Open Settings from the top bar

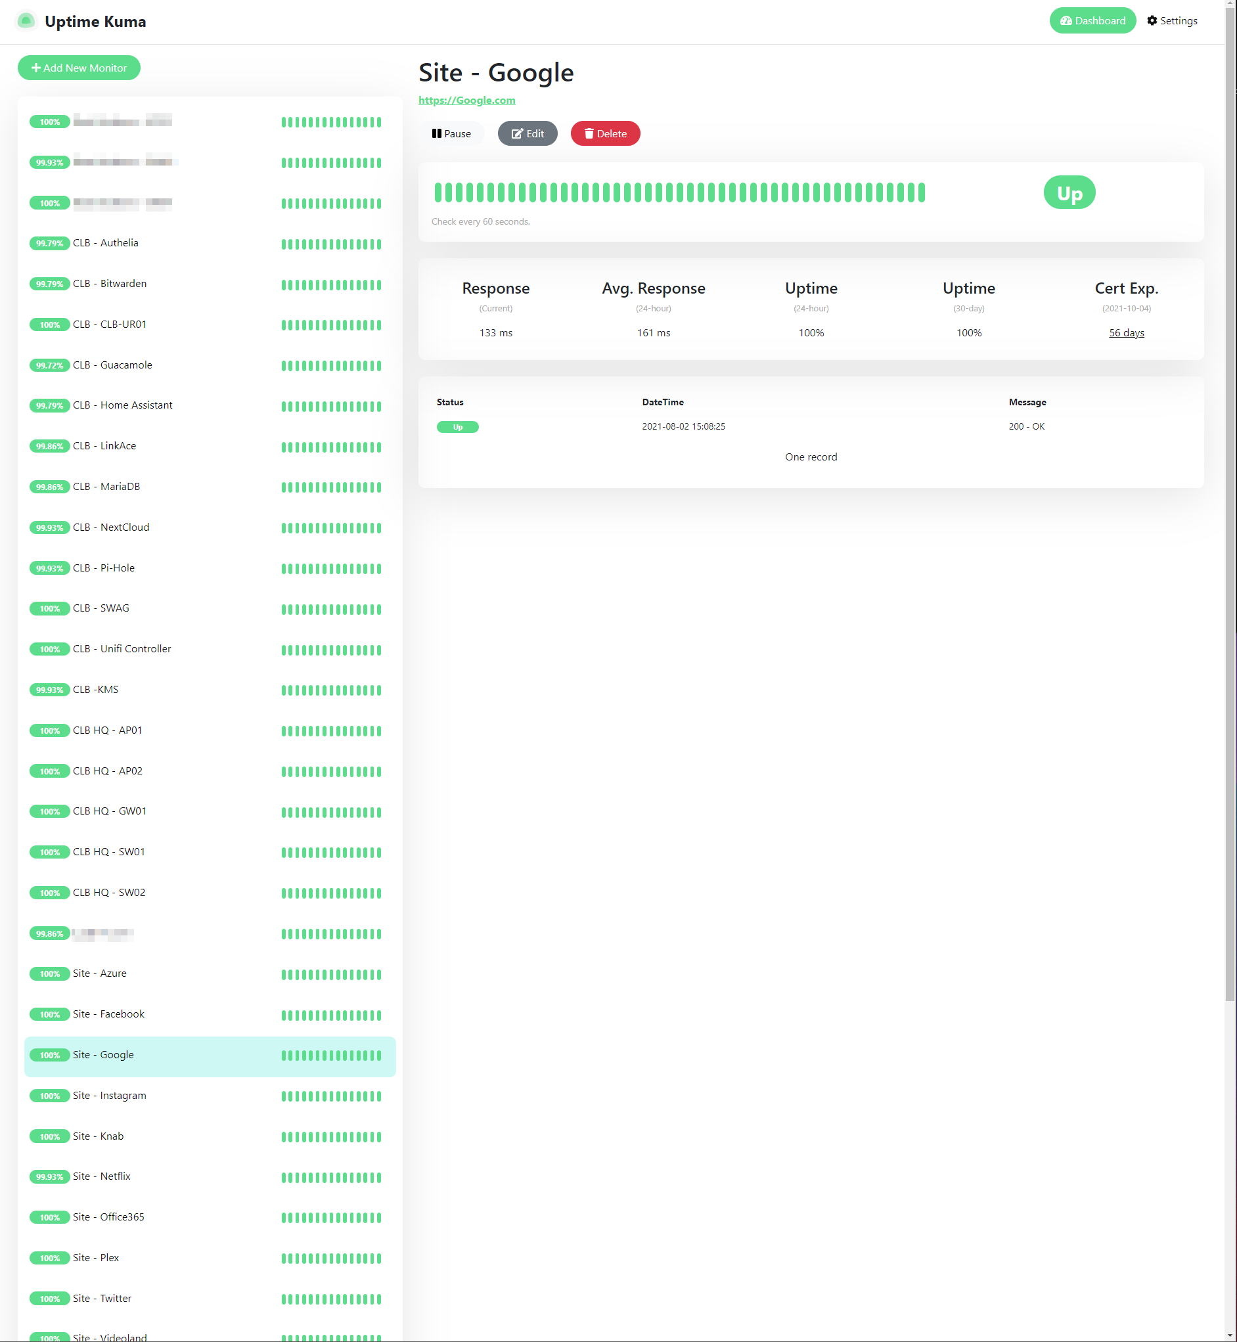coord(1171,21)
